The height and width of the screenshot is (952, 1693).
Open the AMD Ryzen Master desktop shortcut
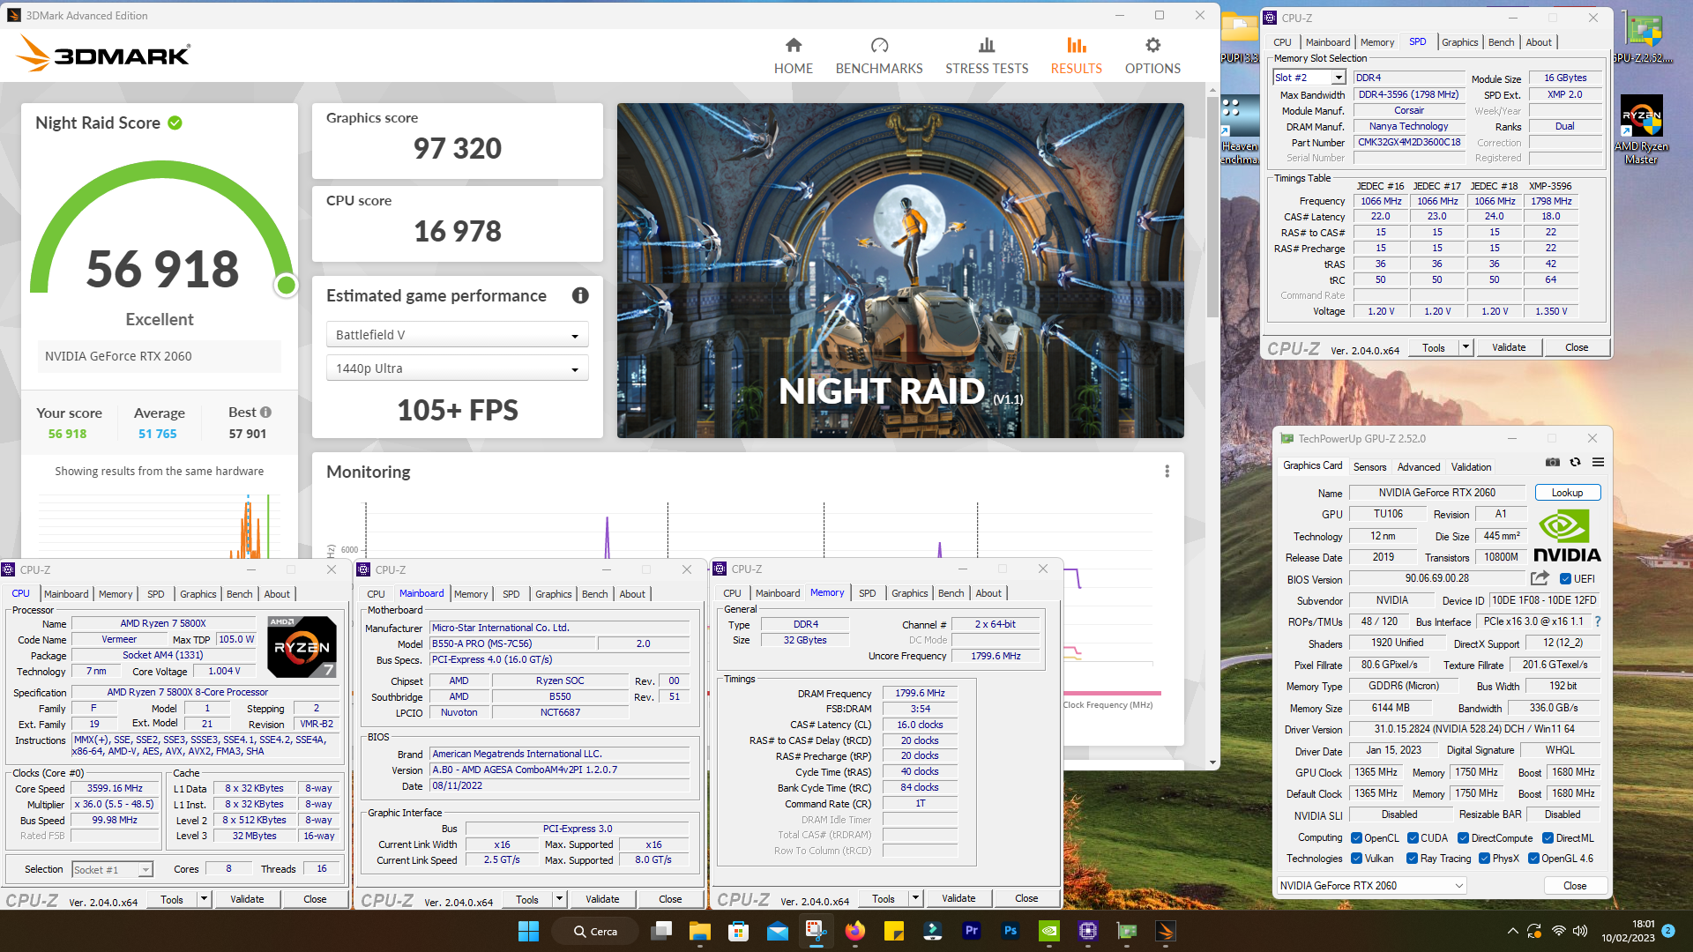(1641, 129)
